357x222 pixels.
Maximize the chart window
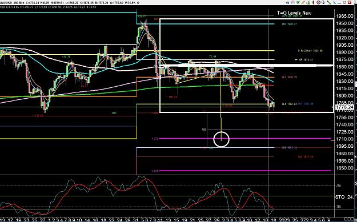pyautogui.click(x=344, y=2)
